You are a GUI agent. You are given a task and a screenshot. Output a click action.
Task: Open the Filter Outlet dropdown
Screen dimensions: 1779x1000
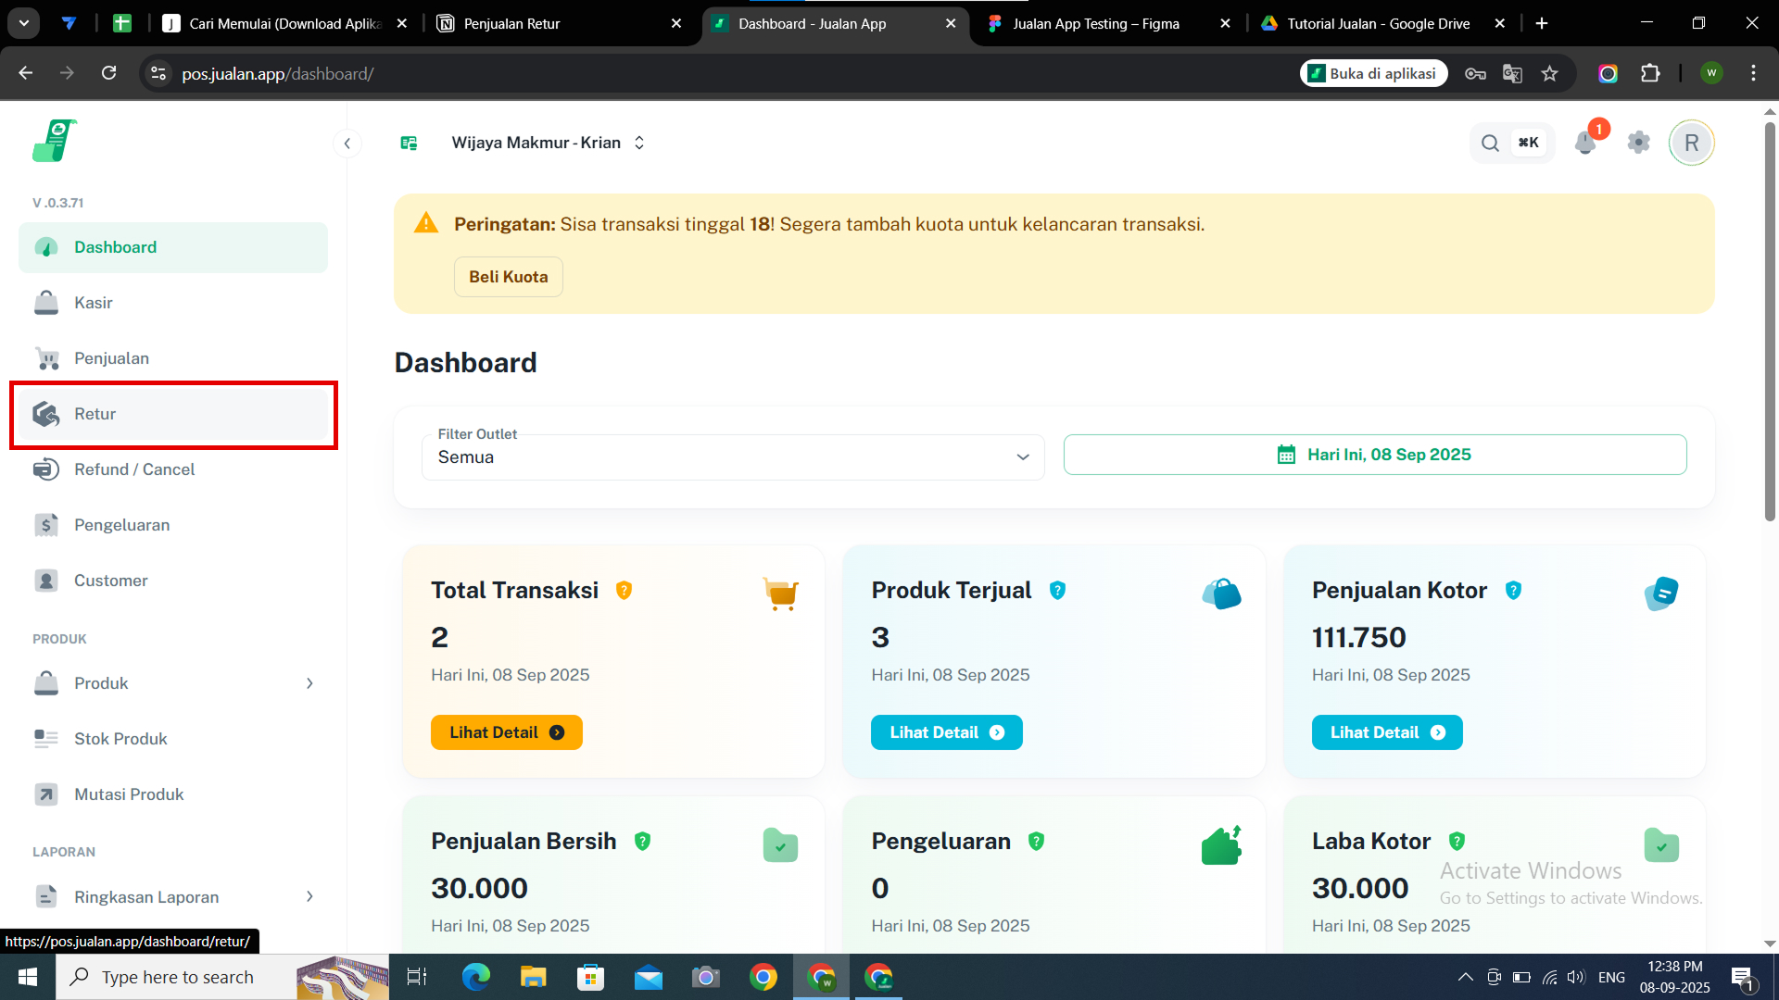pyautogui.click(x=732, y=456)
